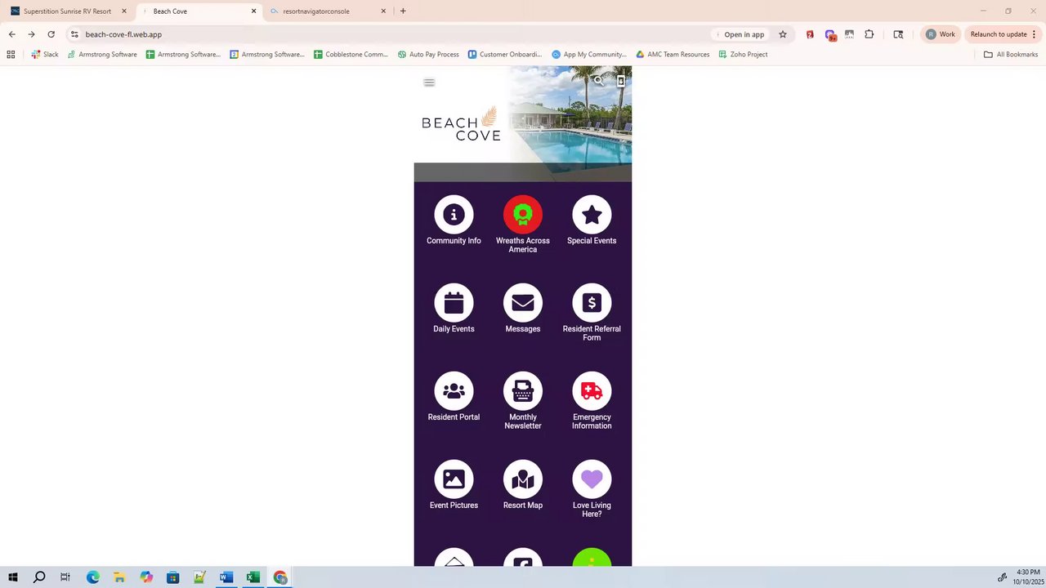Open the Work profile menu

click(940, 34)
